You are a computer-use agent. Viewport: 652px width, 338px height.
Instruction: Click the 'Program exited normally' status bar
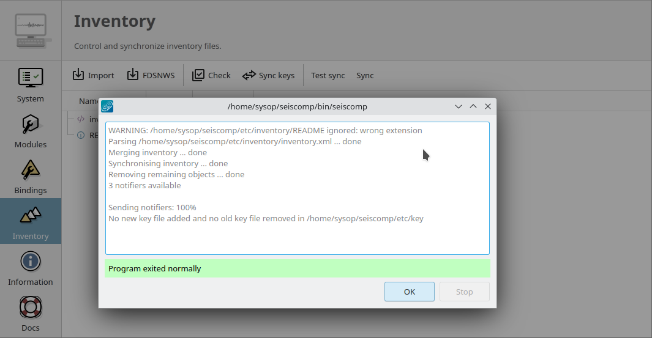(297, 268)
